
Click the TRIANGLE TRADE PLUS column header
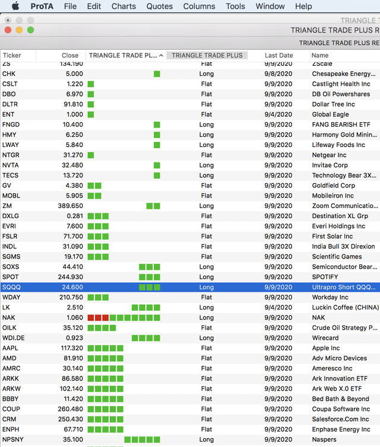pyautogui.click(x=207, y=55)
